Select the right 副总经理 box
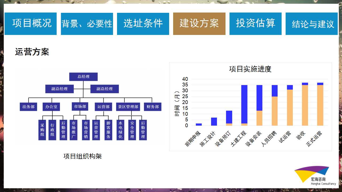342x192 pixels. (104, 89)
